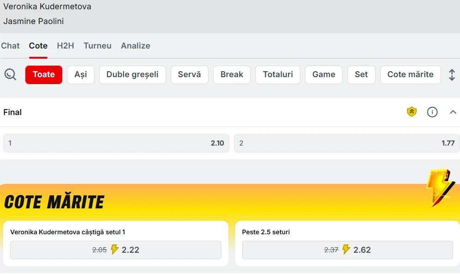Bet on player 2 at 1.77
The image size is (460, 274).
[x=347, y=143]
